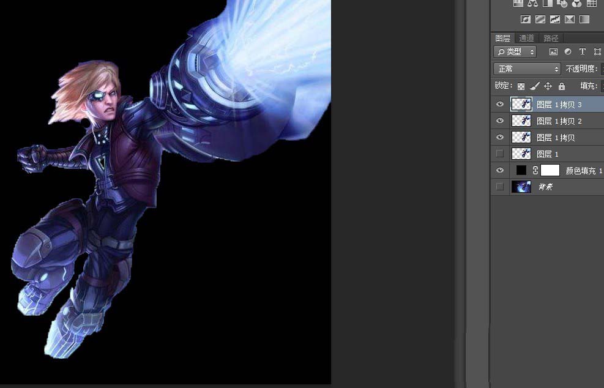
Task: Click the mask link icon on 颜色填充 1
Action: (535, 170)
